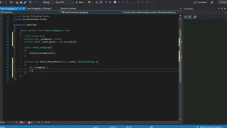Open the Properties window options dropdown
The width and height of the screenshot is (227, 128).
[x=219, y=9]
